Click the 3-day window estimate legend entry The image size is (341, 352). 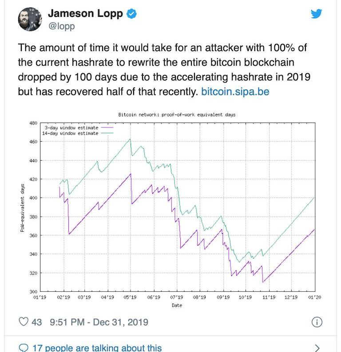tap(71, 128)
